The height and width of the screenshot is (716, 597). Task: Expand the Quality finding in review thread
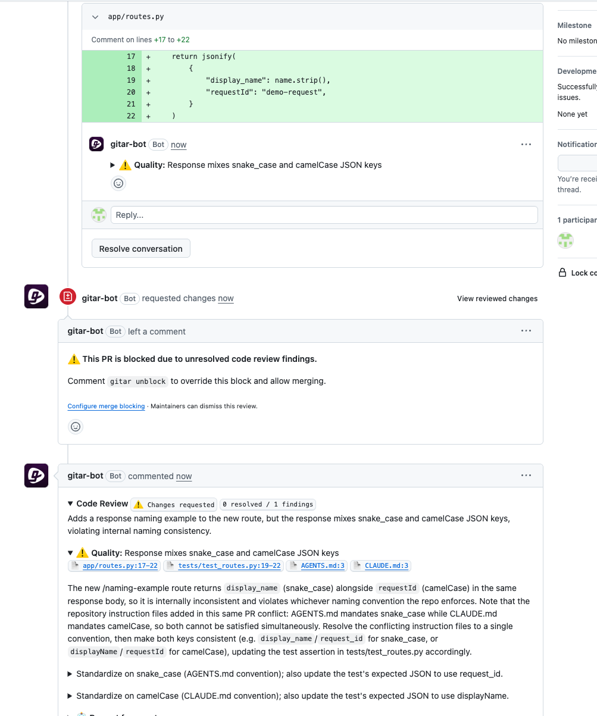pos(113,165)
